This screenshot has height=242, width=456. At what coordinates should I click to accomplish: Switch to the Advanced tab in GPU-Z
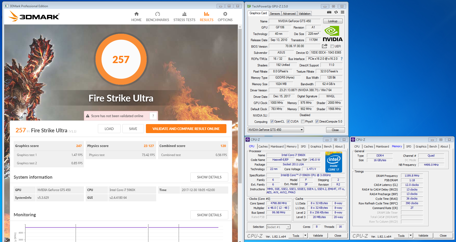289,14
